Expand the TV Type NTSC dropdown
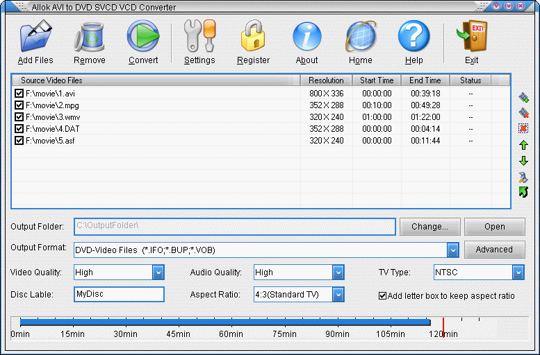Screen dimensions: 540x355 tap(518, 272)
